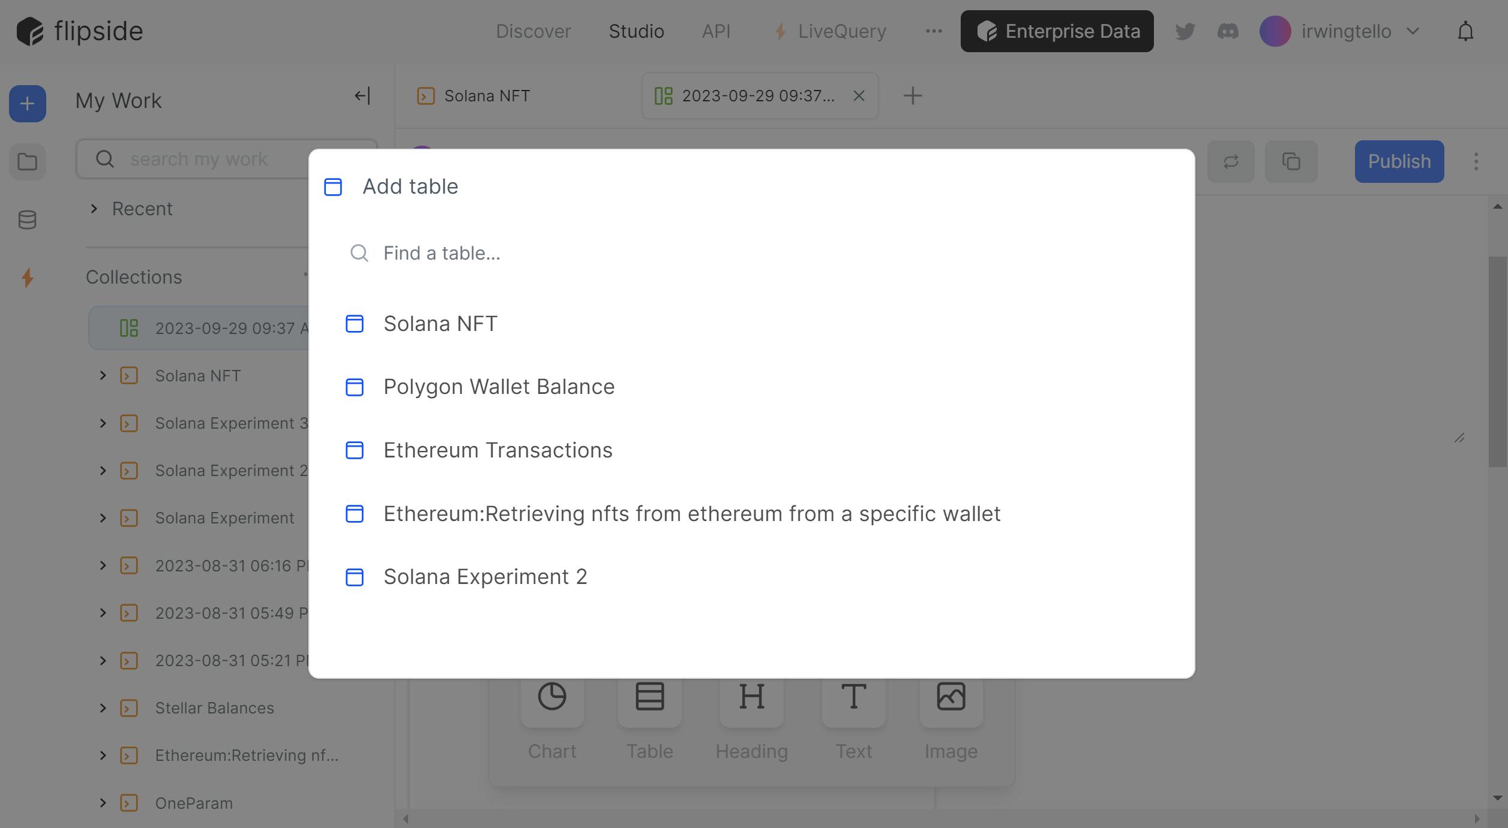The height and width of the screenshot is (828, 1508).
Task: Open the folder icon in left sidebar
Action: point(27,162)
